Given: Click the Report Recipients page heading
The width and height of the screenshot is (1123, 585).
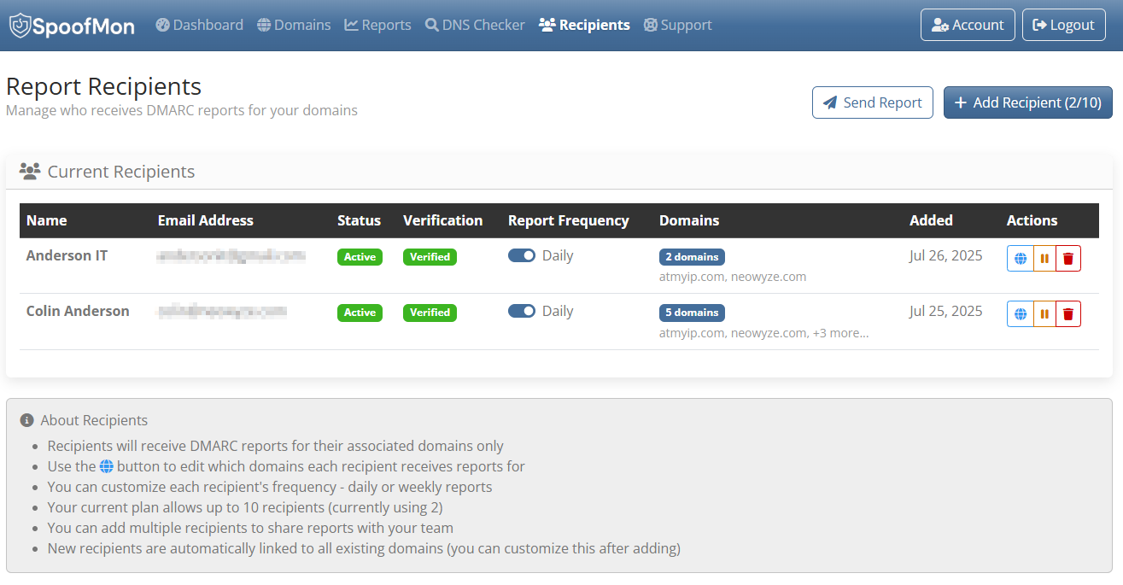Looking at the screenshot, I should click(104, 87).
